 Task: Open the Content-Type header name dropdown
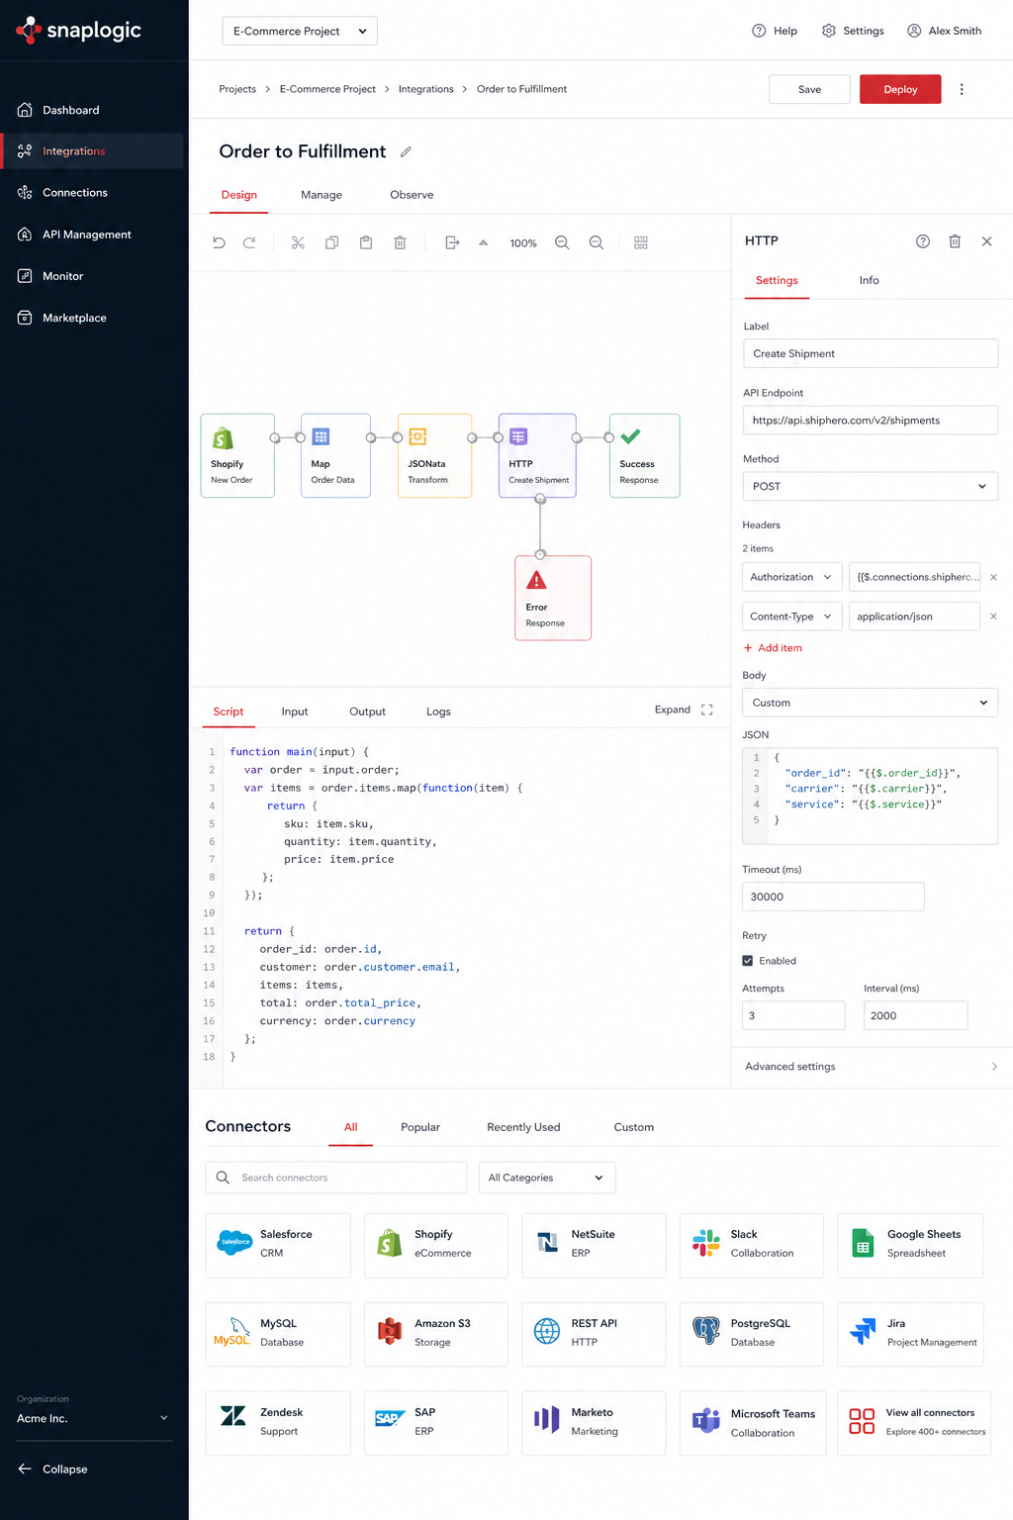click(x=792, y=617)
